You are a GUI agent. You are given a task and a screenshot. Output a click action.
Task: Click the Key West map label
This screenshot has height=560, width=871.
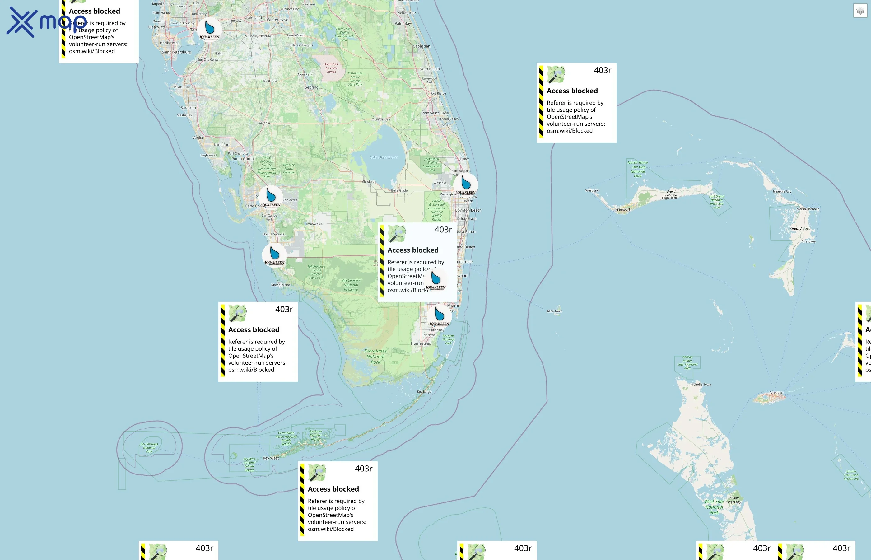[x=271, y=458]
